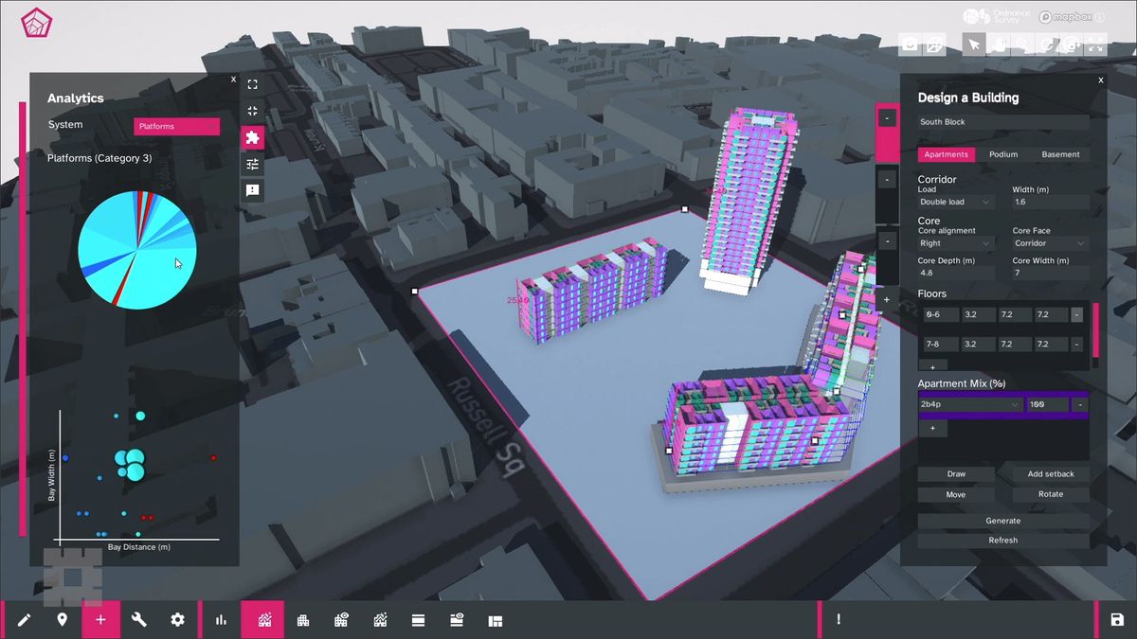Select the pencil draw tool in bottom toolbar

(25, 620)
